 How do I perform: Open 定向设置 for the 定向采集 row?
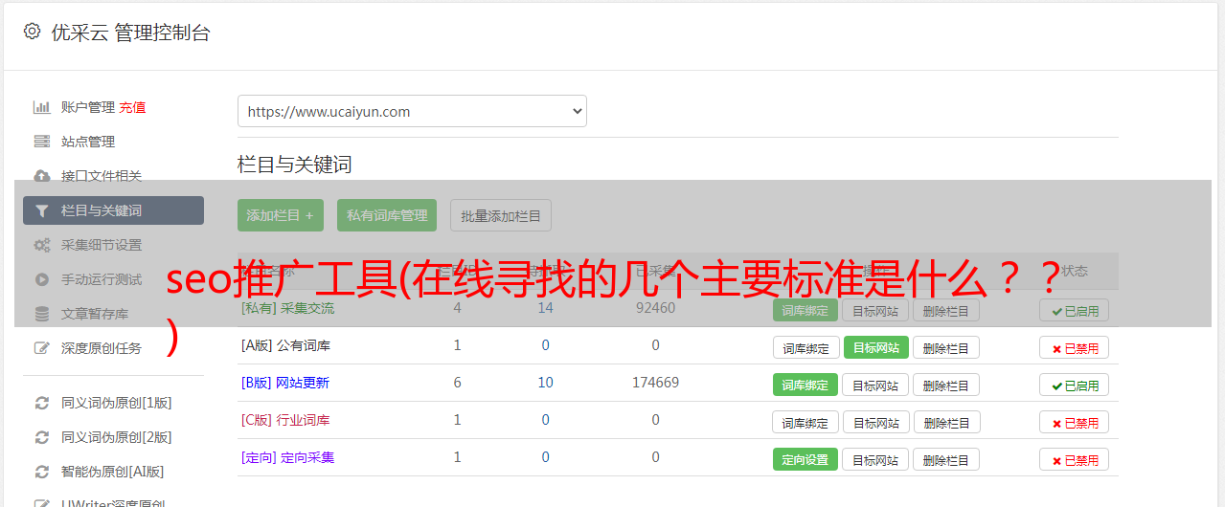(805, 460)
